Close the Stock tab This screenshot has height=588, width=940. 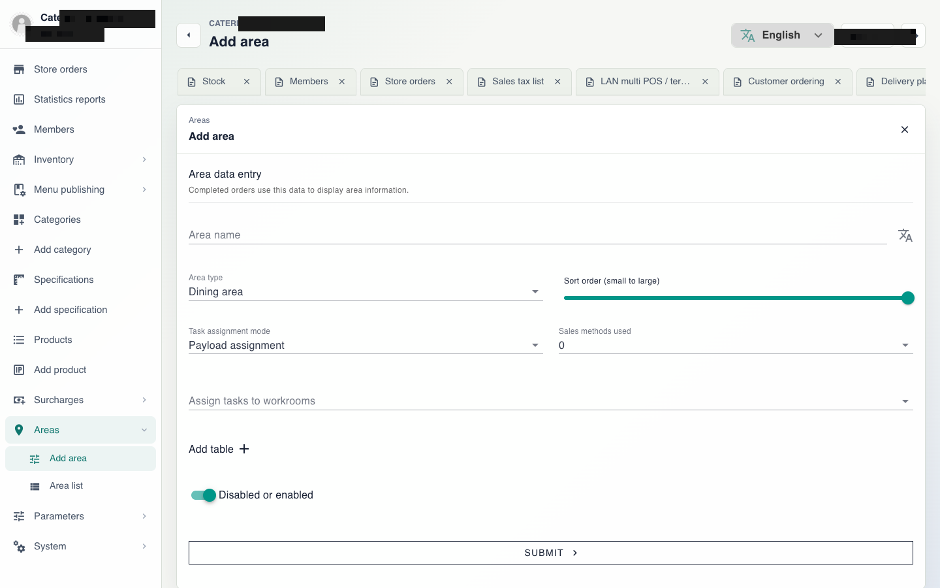click(247, 82)
